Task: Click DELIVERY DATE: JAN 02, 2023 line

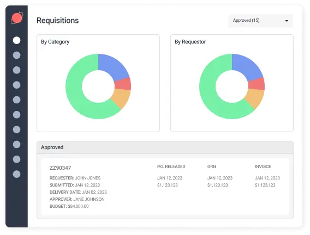Action: tap(78, 192)
